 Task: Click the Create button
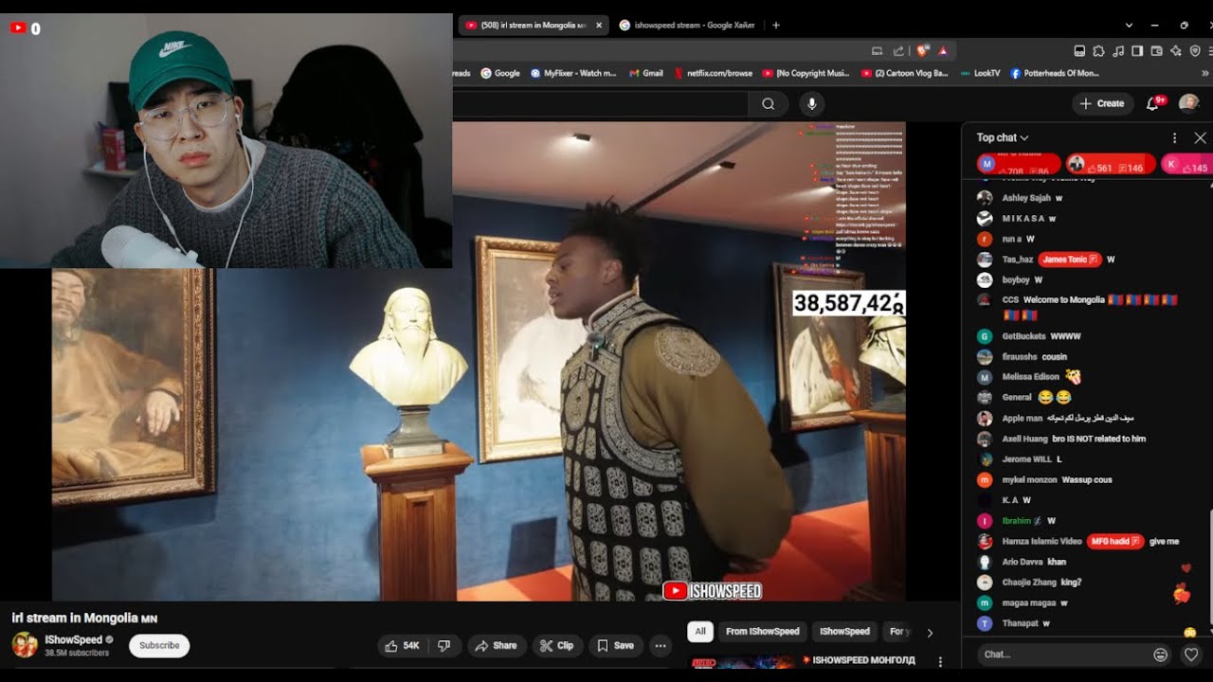(1103, 103)
